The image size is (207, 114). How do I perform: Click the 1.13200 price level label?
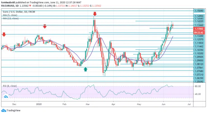199,36
